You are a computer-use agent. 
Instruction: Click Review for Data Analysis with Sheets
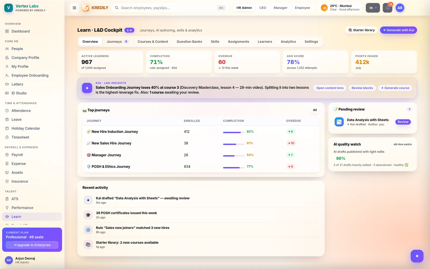tap(403, 122)
